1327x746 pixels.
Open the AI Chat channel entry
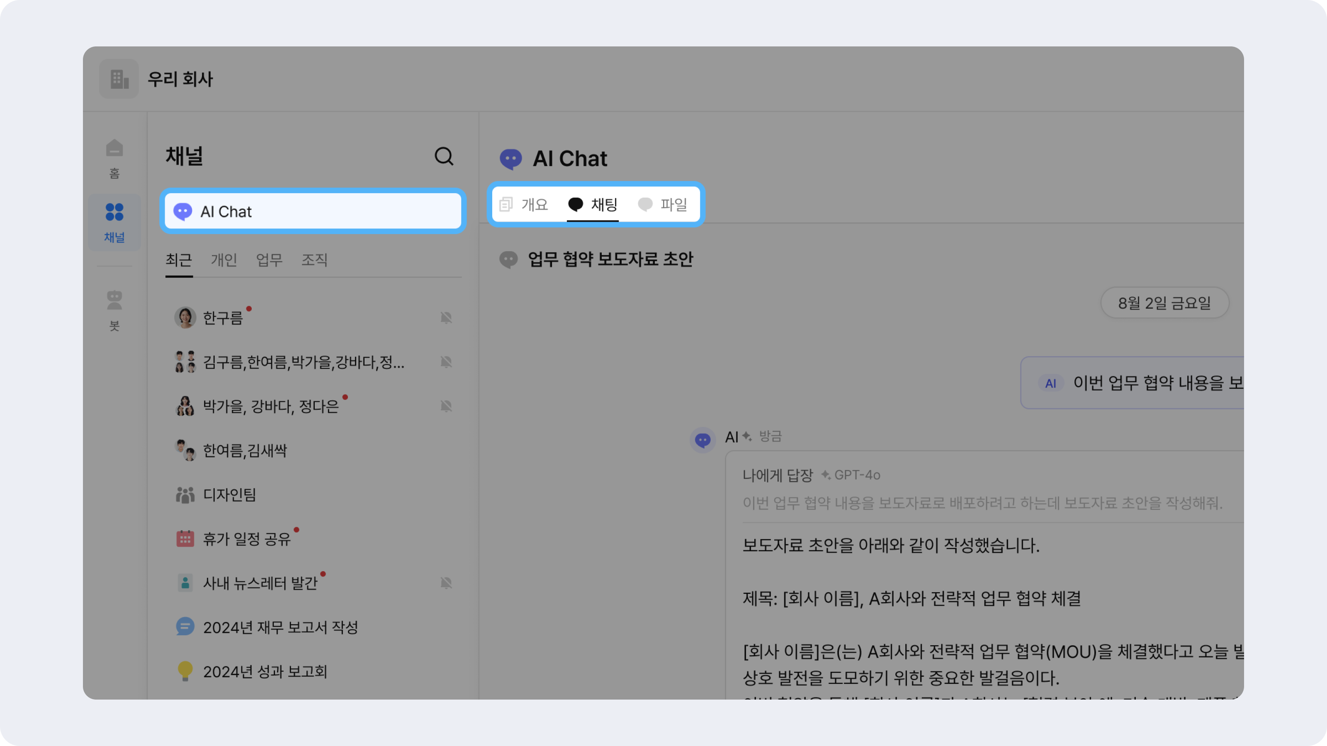(313, 212)
